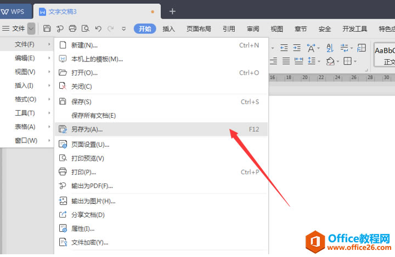Viewport: 395px width, 257px height.
Task: Choose 另存为(A)... from the file menu
Action: coord(161,129)
